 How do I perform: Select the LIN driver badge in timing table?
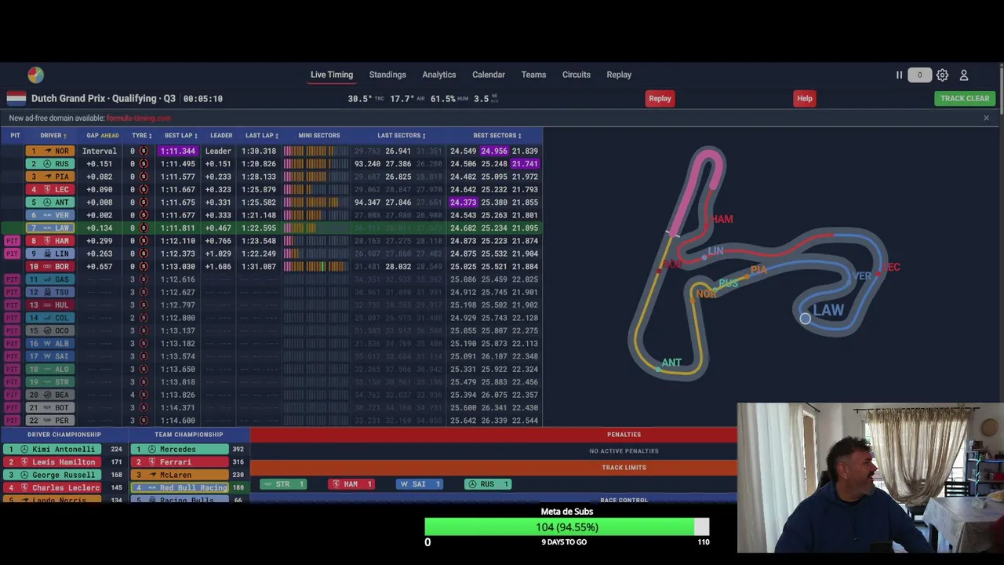click(50, 253)
